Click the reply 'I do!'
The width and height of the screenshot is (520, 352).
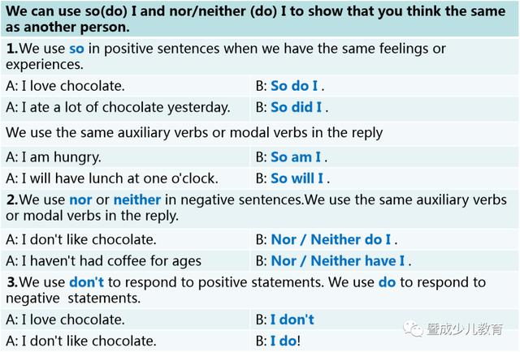(x=285, y=341)
